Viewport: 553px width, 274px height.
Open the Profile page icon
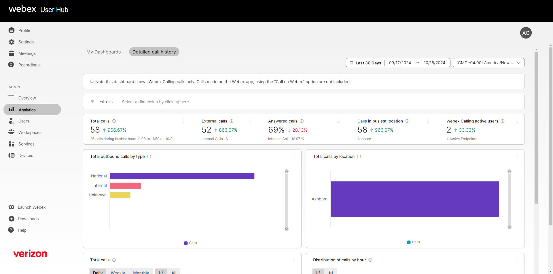pos(12,30)
